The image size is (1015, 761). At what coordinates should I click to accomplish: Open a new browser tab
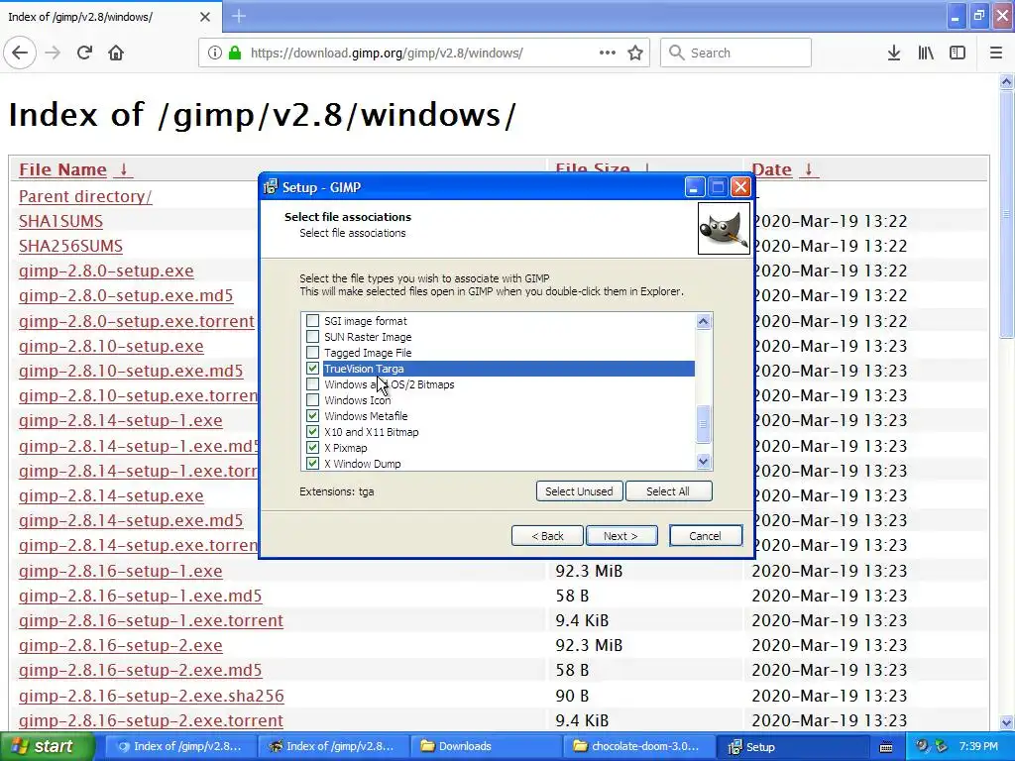click(239, 16)
